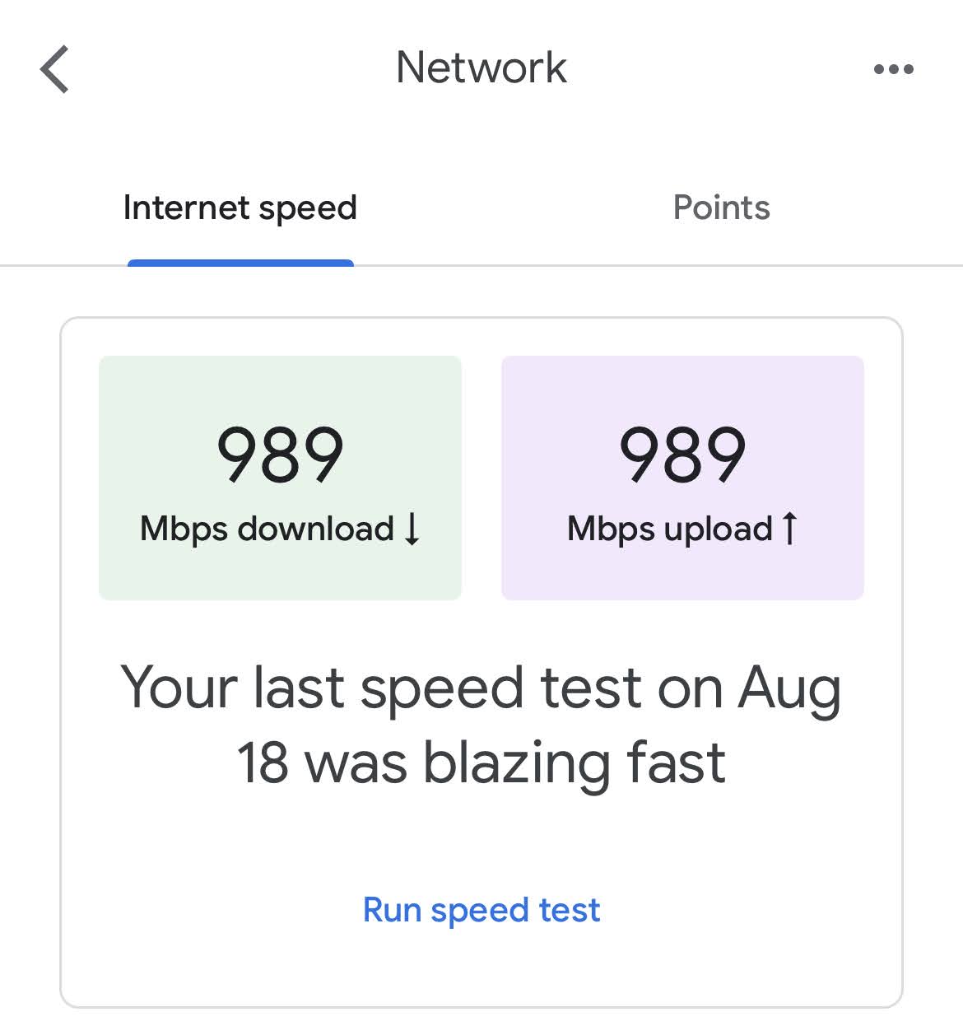The image size is (963, 1026).
Task: Tap the words "Your last speed test"
Action: (321, 688)
